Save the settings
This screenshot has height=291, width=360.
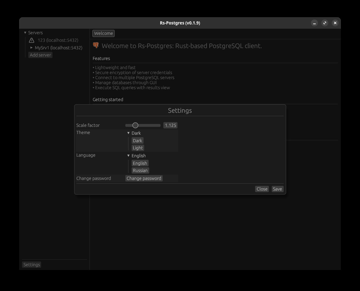pyautogui.click(x=277, y=189)
